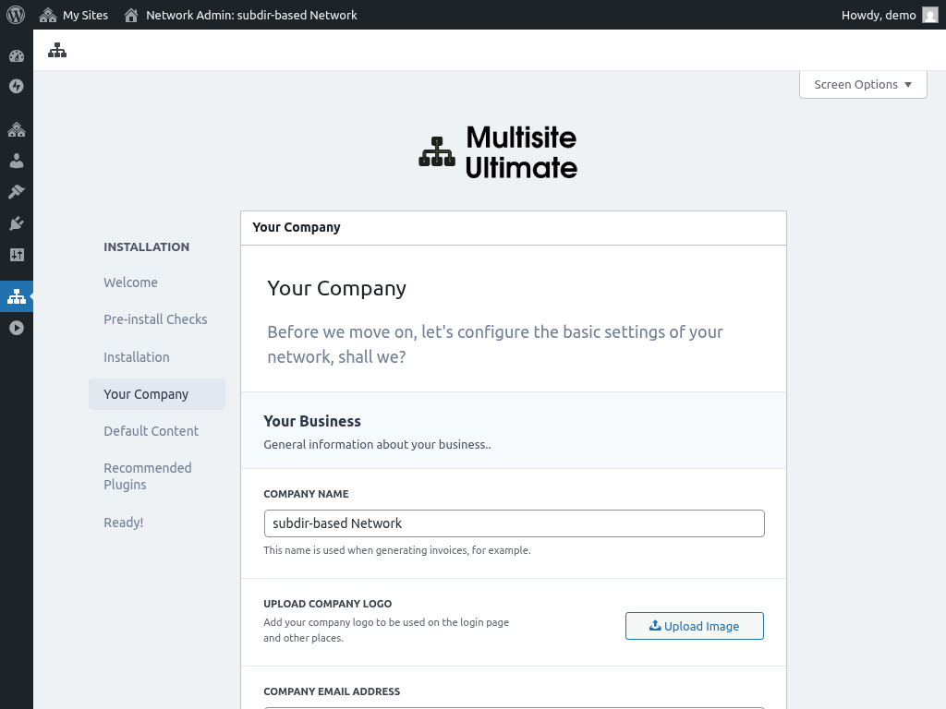The width and height of the screenshot is (946, 709).
Task: Click the Your Business section heading
Action: (312, 421)
